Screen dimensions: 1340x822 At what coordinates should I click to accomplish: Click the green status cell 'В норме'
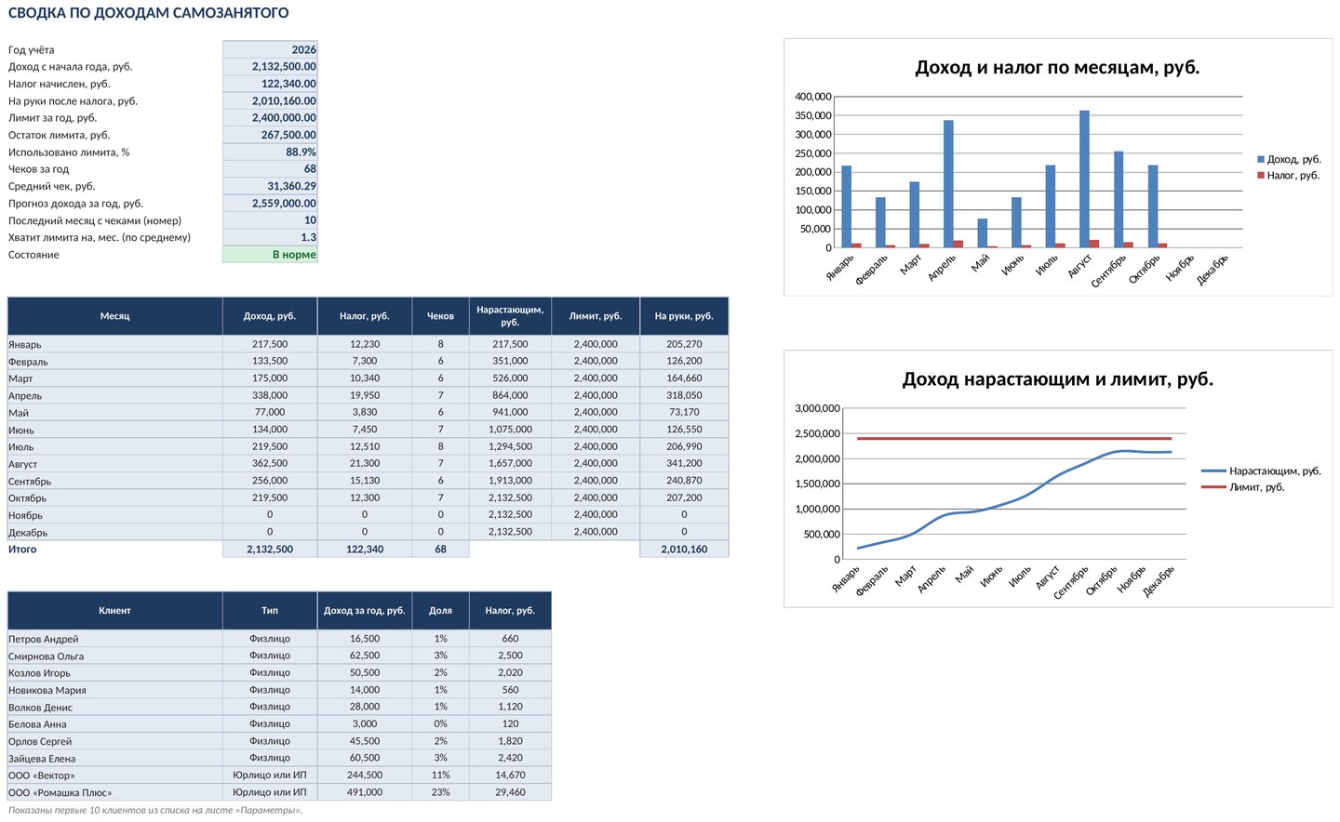coord(270,254)
